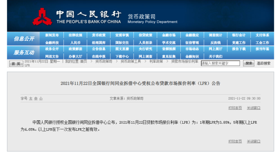Click 货币政策司 breadcrumb link
This screenshot has height=156, width=278.
(x=104, y=61)
